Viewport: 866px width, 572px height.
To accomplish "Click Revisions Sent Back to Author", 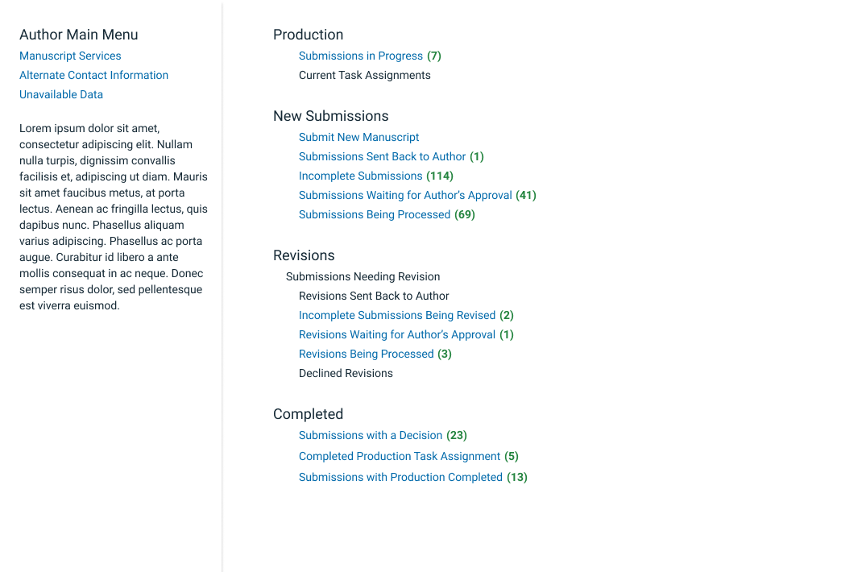I will [374, 296].
